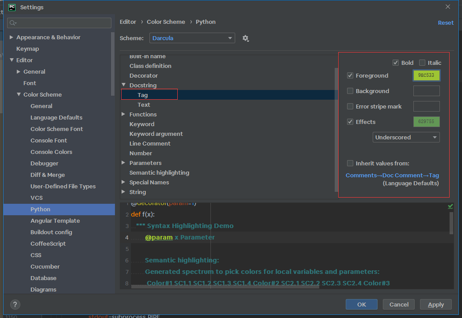The height and width of the screenshot is (318, 462).
Task: Collapse the Color Scheme tree node
Action: (x=19, y=94)
